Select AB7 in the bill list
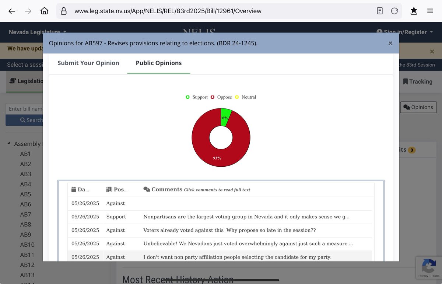 [x=25, y=214]
